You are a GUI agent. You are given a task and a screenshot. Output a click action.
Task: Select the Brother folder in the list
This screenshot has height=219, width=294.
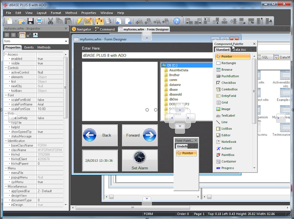pos(174,75)
